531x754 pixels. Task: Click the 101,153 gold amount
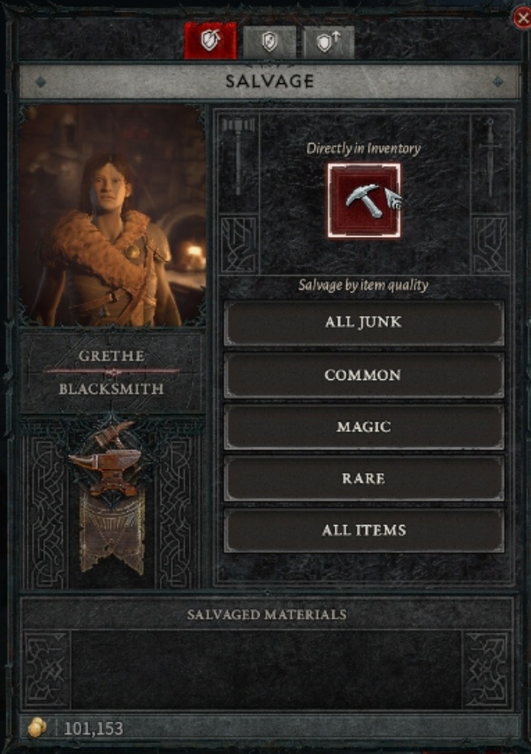pyautogui.click(x=94, y=728)
